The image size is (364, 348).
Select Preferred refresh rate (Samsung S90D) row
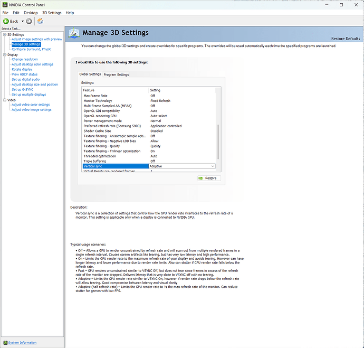pos(149,126)
